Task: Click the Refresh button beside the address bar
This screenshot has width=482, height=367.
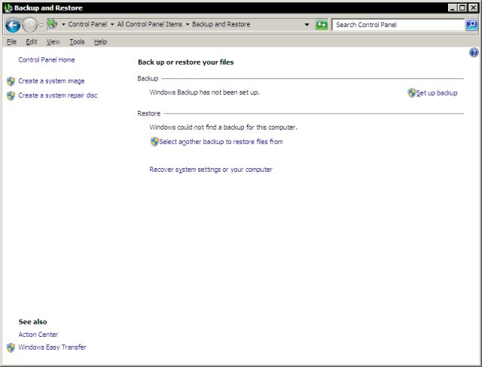Action: pos(322,24)
